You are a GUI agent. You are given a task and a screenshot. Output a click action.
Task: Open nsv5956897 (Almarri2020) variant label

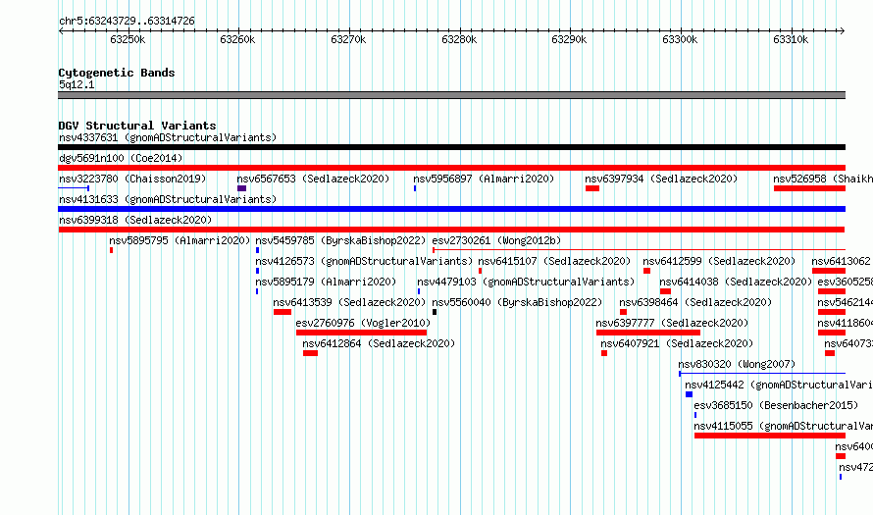click(484, 179)
